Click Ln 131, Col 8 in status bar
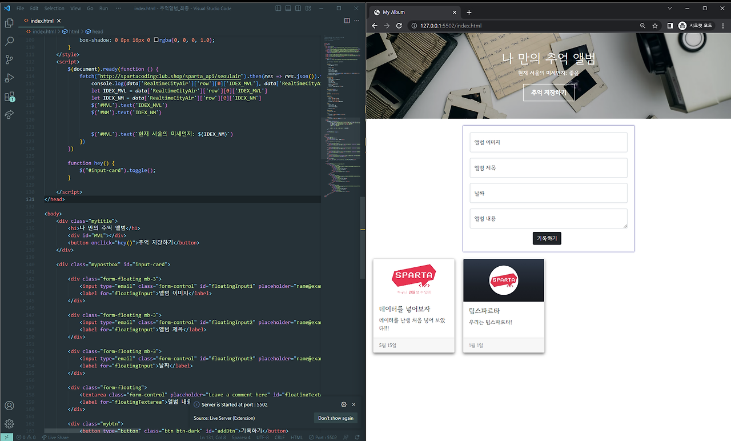Screen dimensions: 731x441 coord(212,438)
